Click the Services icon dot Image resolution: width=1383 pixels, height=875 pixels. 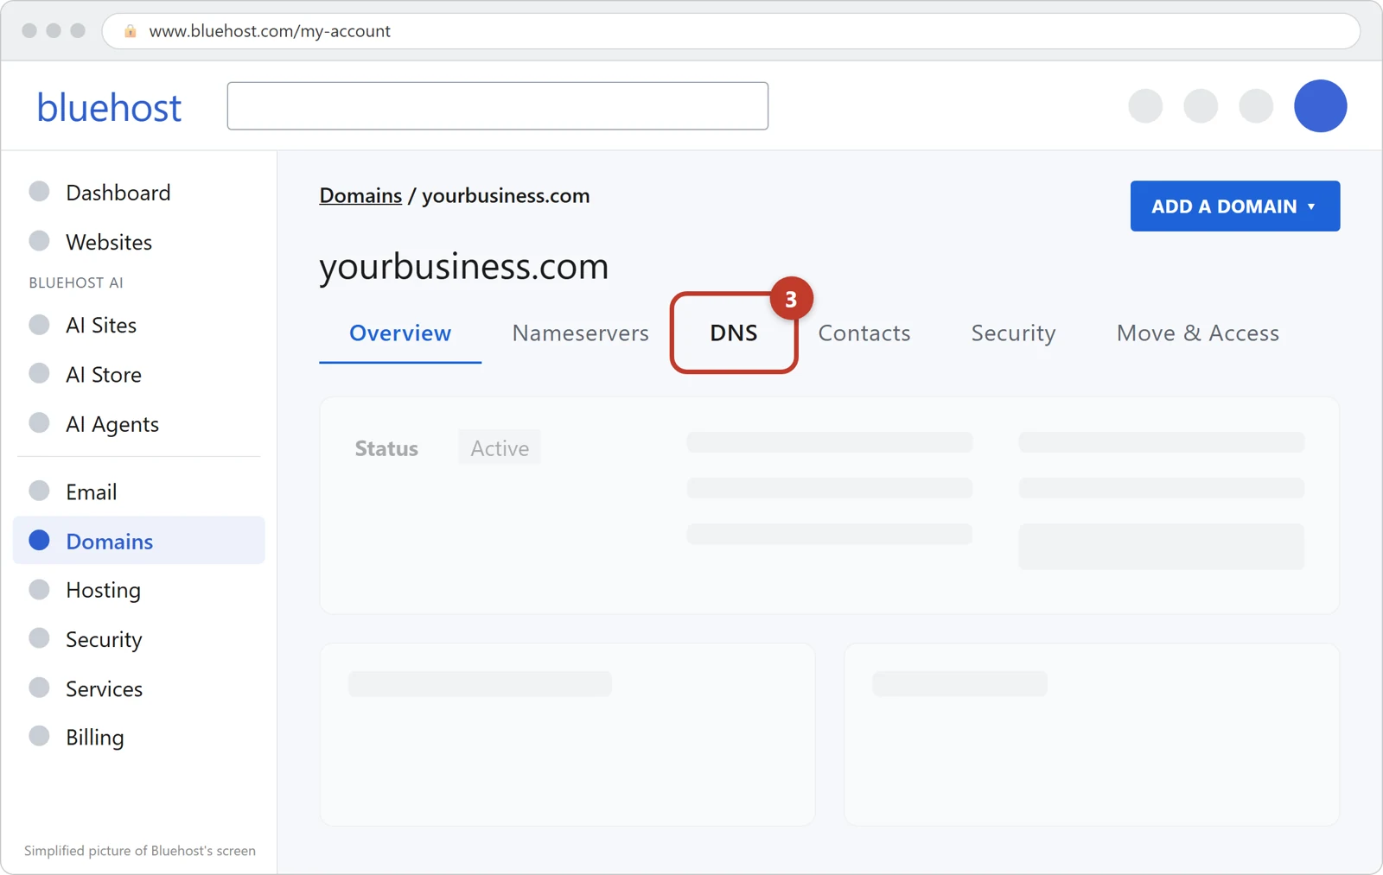[x=39, y=688]
